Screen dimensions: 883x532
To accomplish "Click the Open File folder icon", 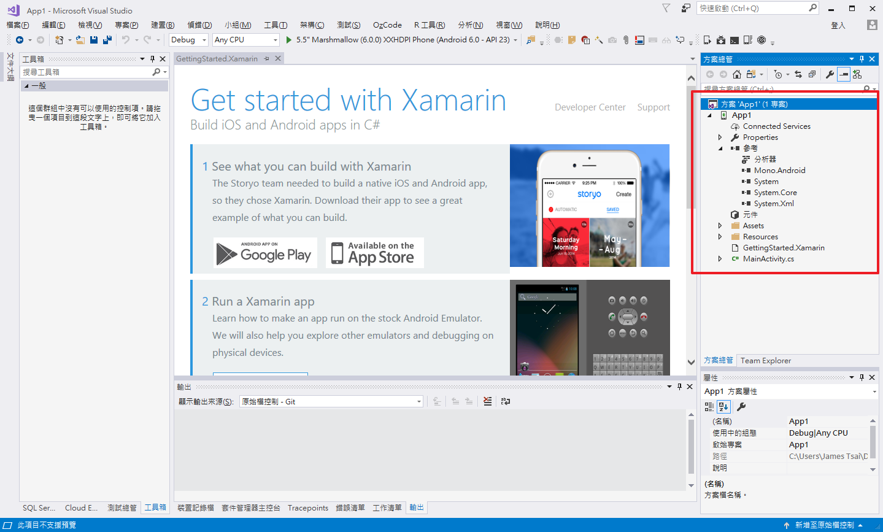I will click(x=80, y=40).
